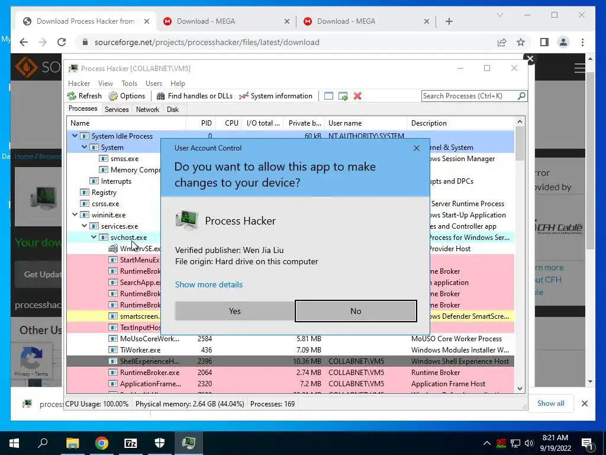606x455 pixels.
Task: Click the find window and thread icon
Action: tap(343, 96)
